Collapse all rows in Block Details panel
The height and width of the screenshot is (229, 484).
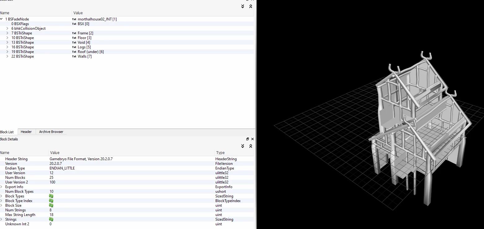[x=251, y=146]
